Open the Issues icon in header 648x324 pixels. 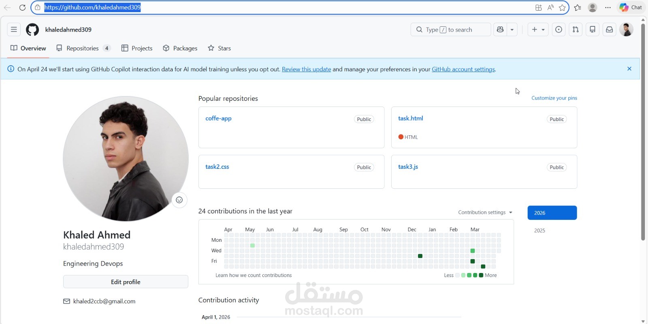pos(558,30)
